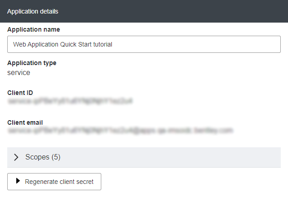Click the Application name label

pos(33,29)
